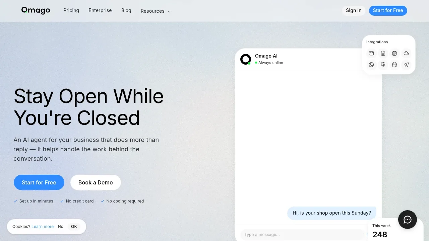Screen dimensions: 429x241
Task: Select the calendar grid integration icon
Action: pyautogui.click(x=394, y=53)
